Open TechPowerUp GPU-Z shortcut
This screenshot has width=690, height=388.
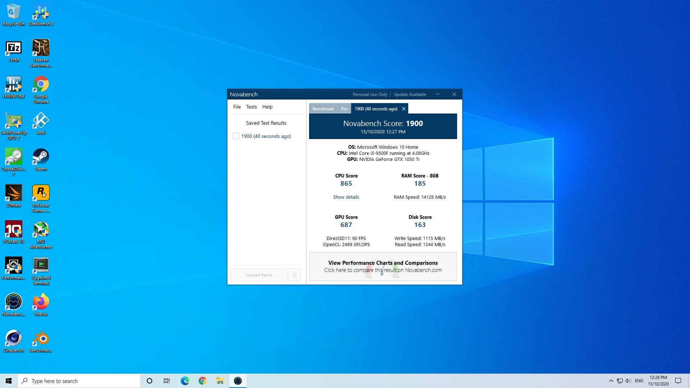coord(14,126)
